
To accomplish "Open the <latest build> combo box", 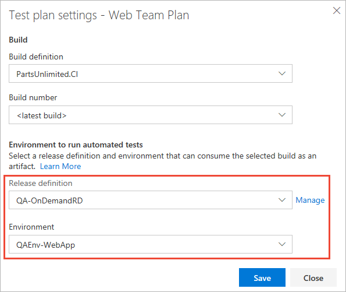I will click(151, 115).
